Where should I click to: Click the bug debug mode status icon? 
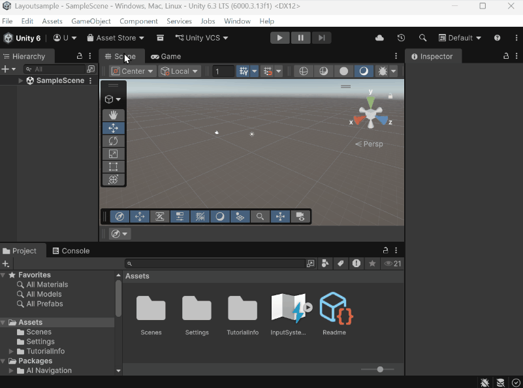485,383
